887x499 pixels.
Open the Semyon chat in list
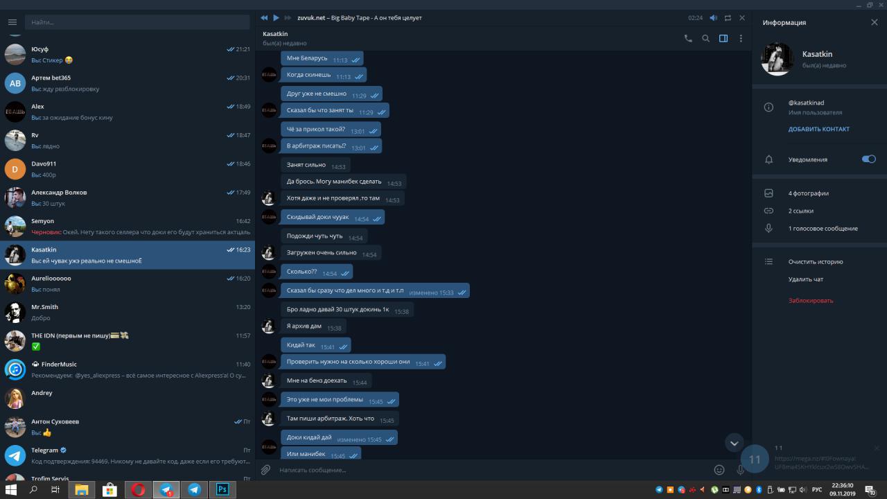tap(128, 226)
